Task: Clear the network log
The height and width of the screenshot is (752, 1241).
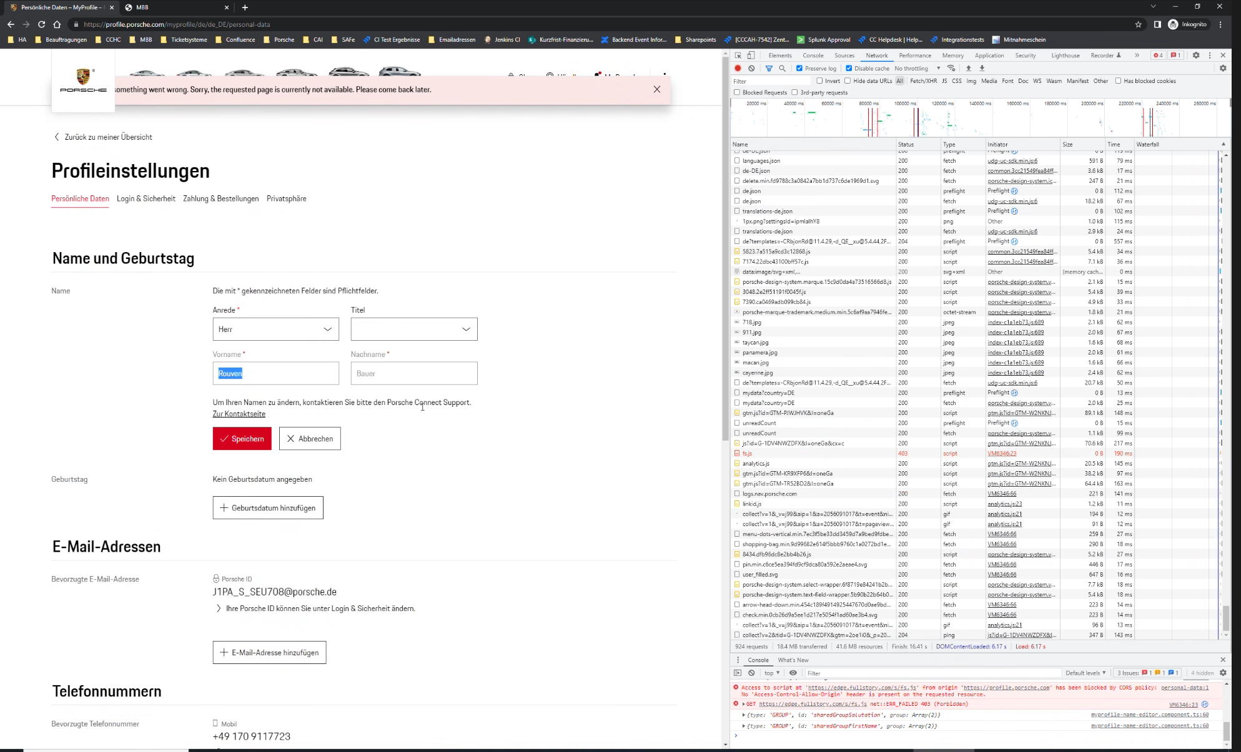Action: [751, 68]
